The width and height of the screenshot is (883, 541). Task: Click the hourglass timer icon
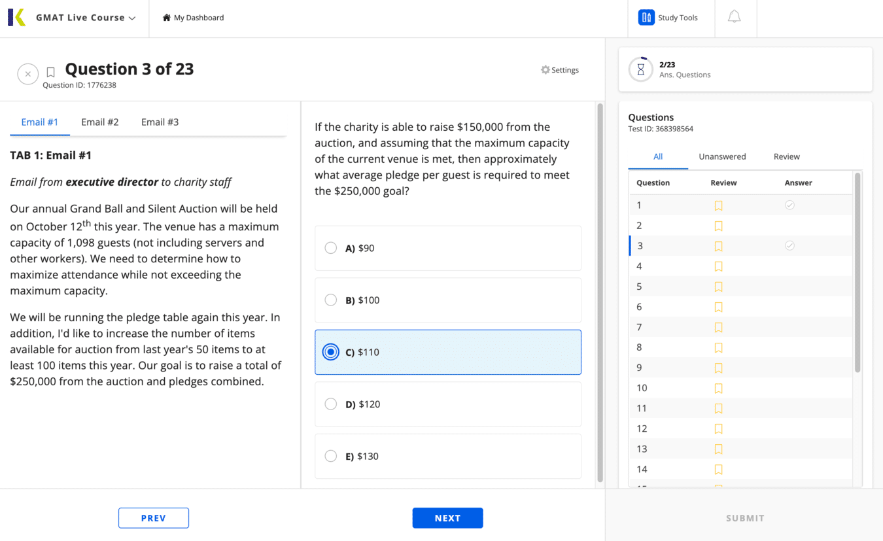[641, 69]
